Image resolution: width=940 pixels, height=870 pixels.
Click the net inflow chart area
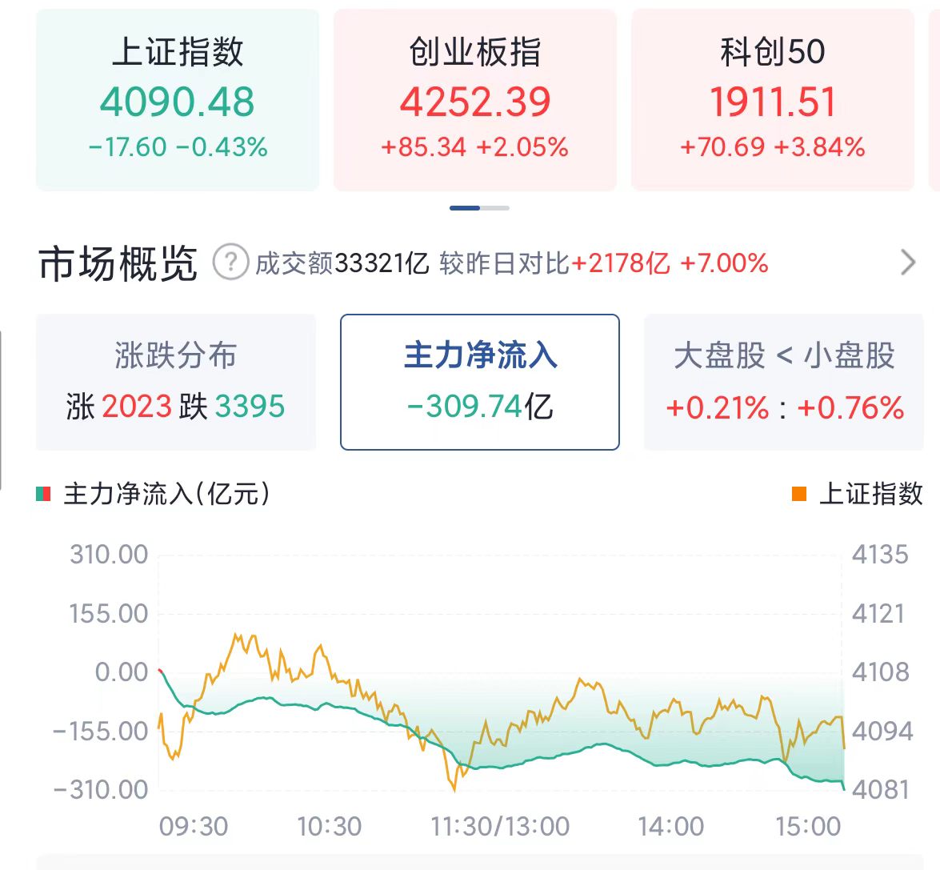click(501, 673)
